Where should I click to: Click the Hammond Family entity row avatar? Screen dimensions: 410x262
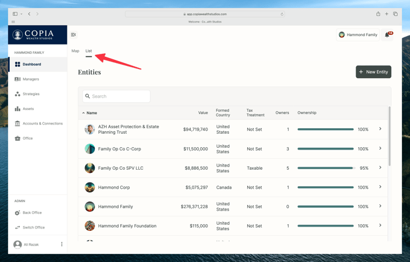click(x=90, y=206)
